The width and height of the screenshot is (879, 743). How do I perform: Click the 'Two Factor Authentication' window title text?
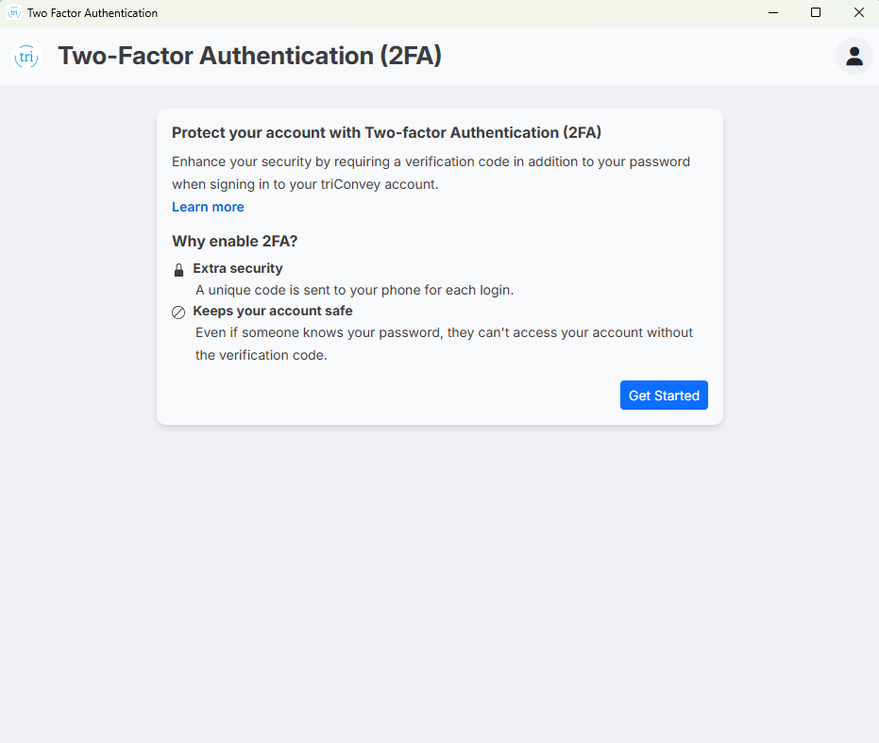click(93, 13)
